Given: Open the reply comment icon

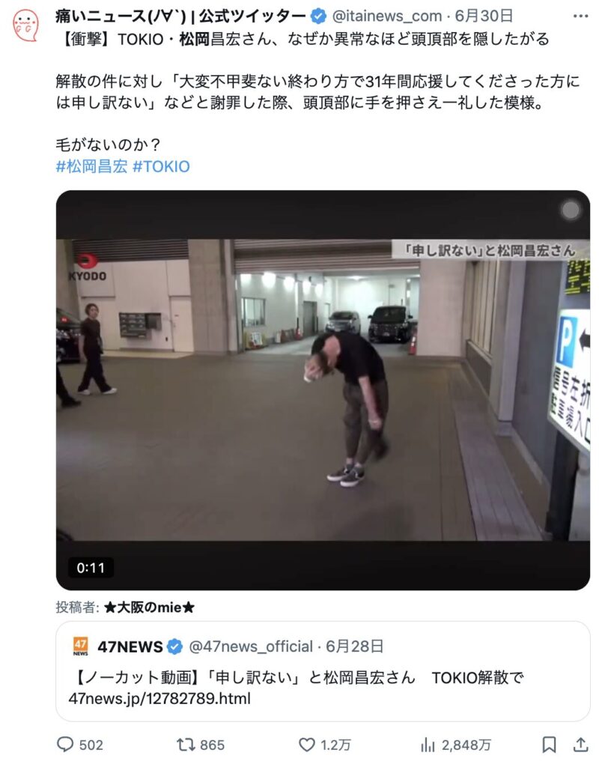Looking at the screenshot, I should click(x=65, y=745).
